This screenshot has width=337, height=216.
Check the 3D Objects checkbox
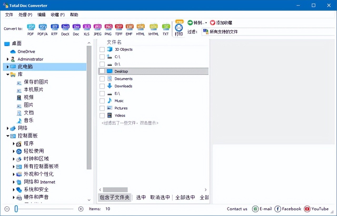[x=102, y=49]
